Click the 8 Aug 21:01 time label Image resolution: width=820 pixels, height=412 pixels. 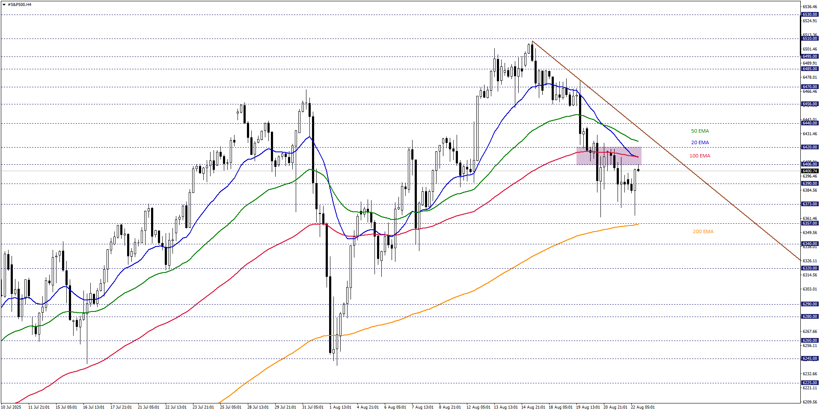pyautogui.click(x=450, y=407)
